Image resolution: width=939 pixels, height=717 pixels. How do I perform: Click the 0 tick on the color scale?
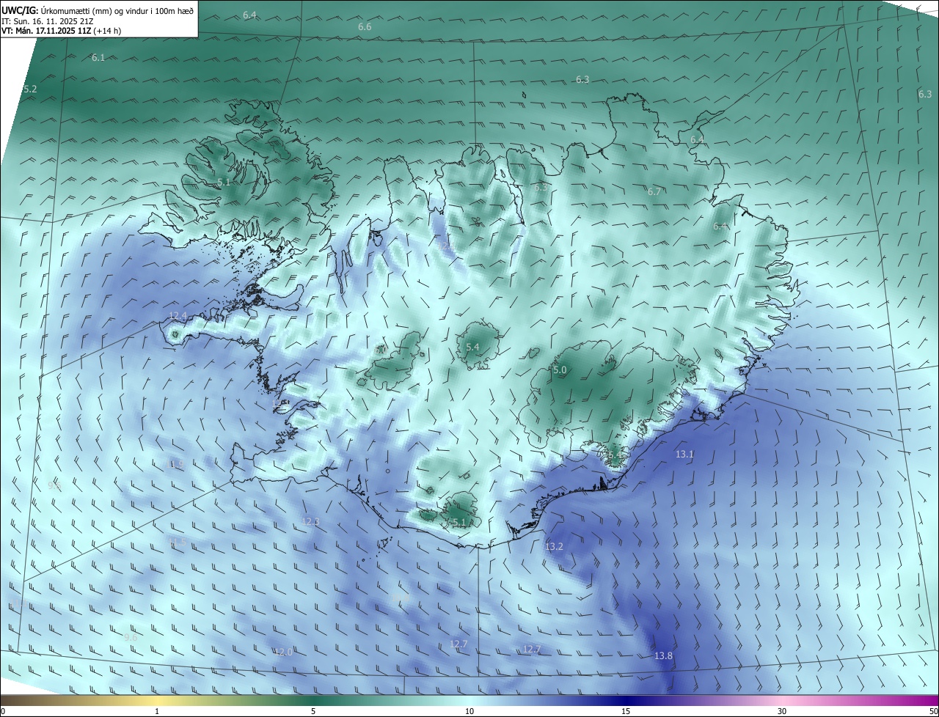(x=3, y=712)
